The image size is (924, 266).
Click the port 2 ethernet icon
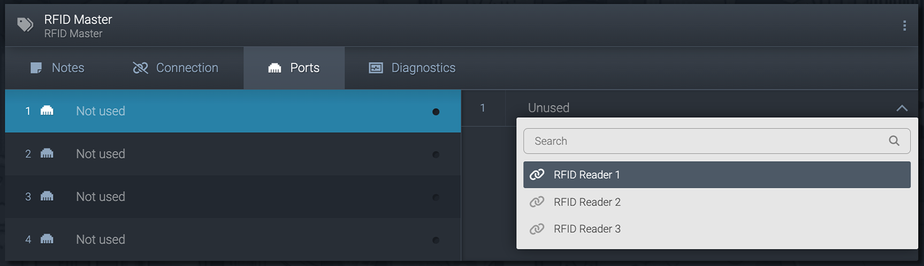(x=47, y=154)
